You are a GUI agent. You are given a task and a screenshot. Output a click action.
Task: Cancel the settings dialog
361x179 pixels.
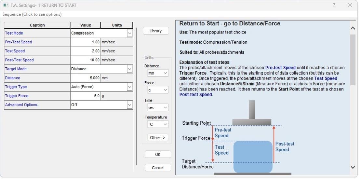pos(158,168)
